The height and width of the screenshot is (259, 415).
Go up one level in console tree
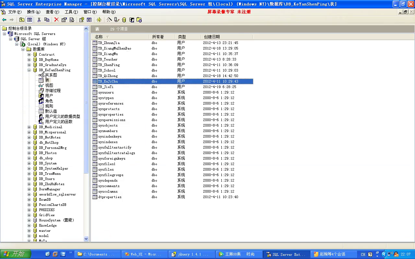coord(22,20)
